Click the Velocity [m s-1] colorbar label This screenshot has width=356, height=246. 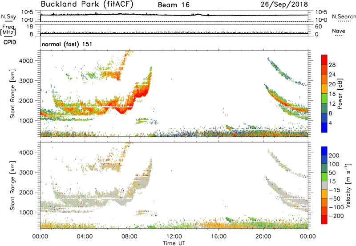coord(348,185)
